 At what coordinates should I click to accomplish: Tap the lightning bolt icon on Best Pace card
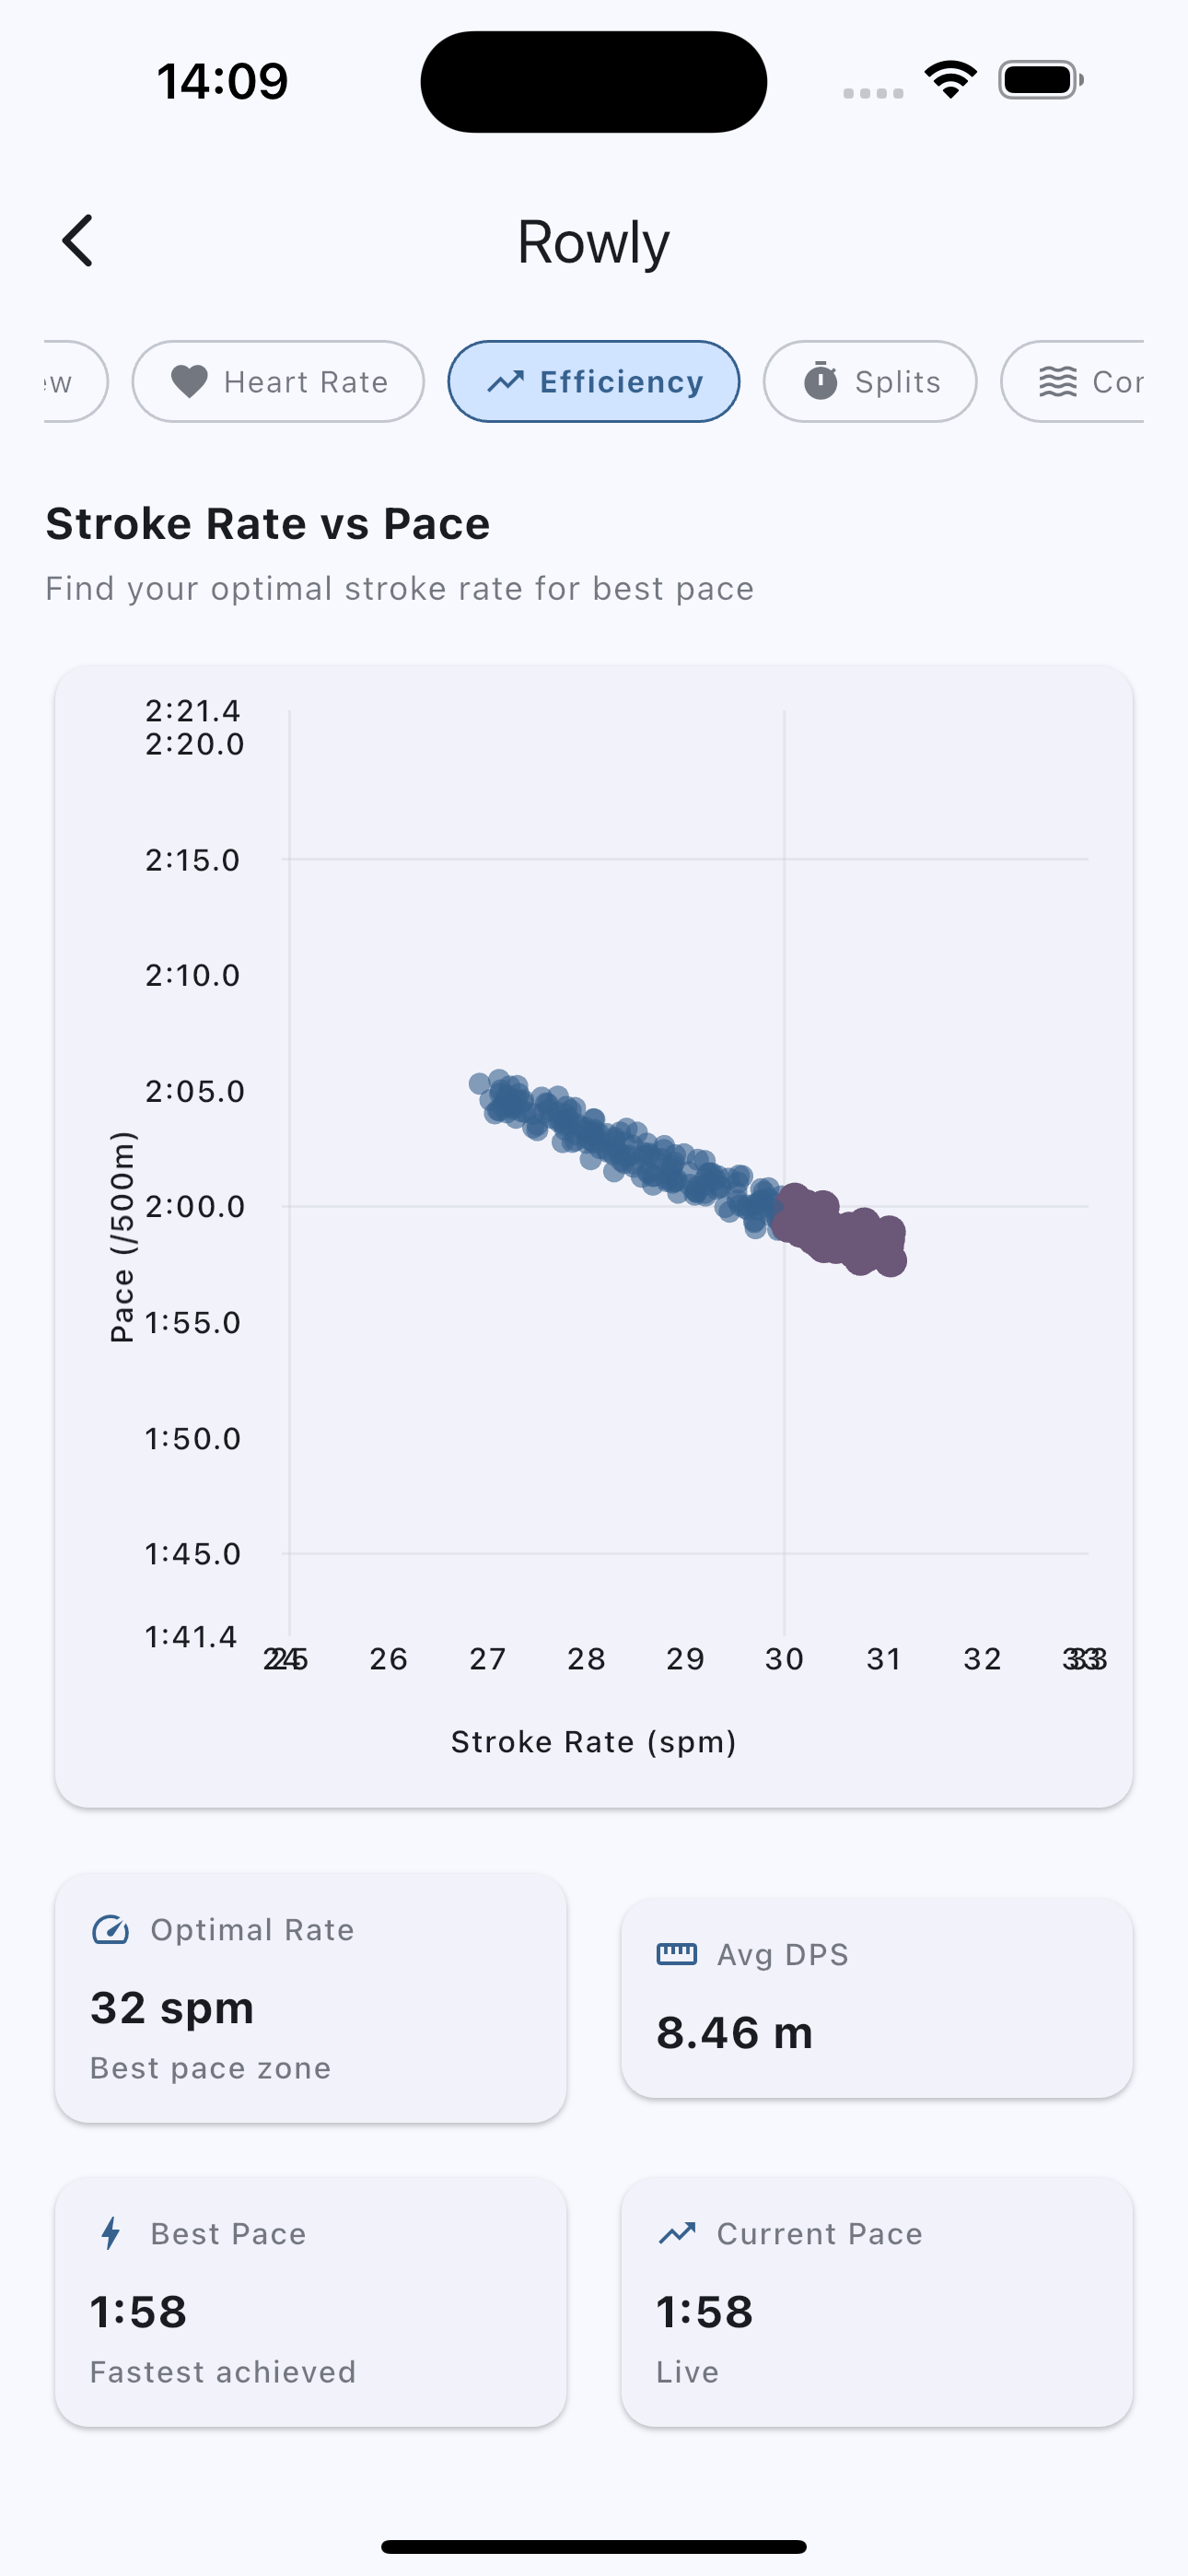click(111, 2233)
